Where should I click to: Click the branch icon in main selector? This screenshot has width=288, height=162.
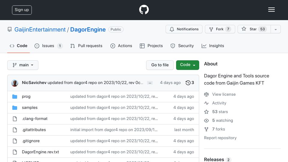[14, 65]
